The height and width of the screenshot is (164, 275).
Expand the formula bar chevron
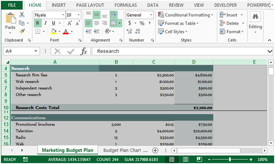(x=270, y=51)
